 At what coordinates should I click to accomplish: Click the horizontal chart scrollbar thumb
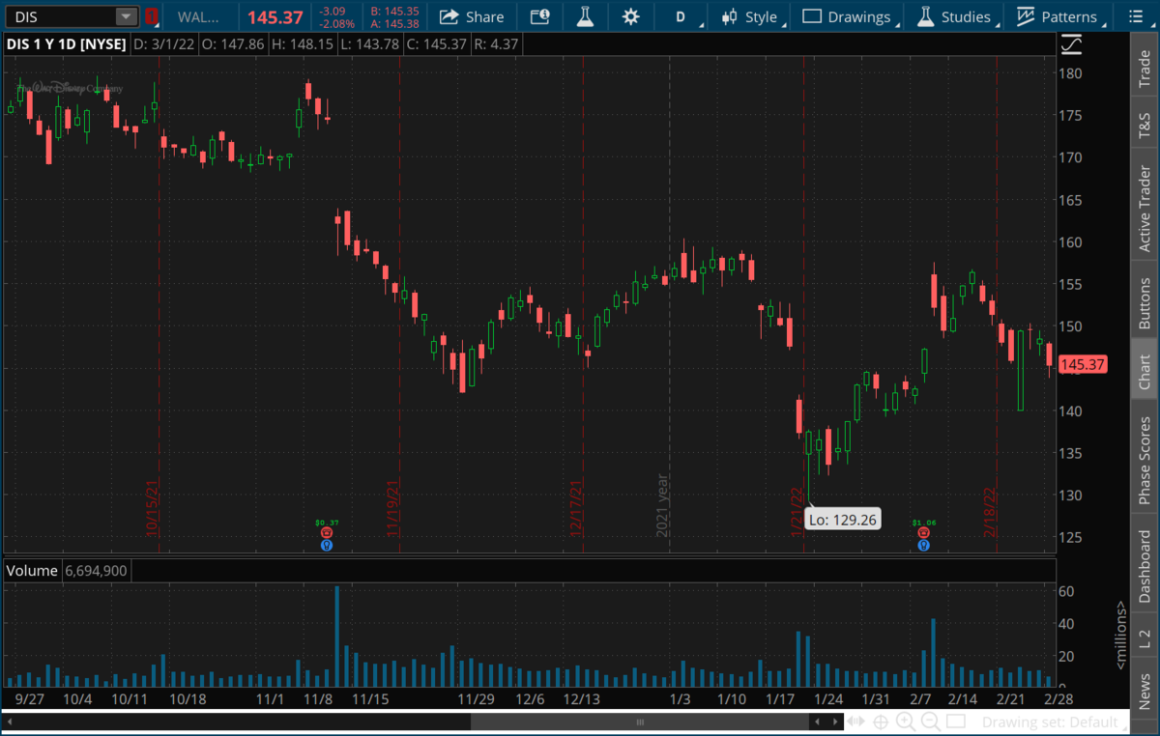(639, 722)
